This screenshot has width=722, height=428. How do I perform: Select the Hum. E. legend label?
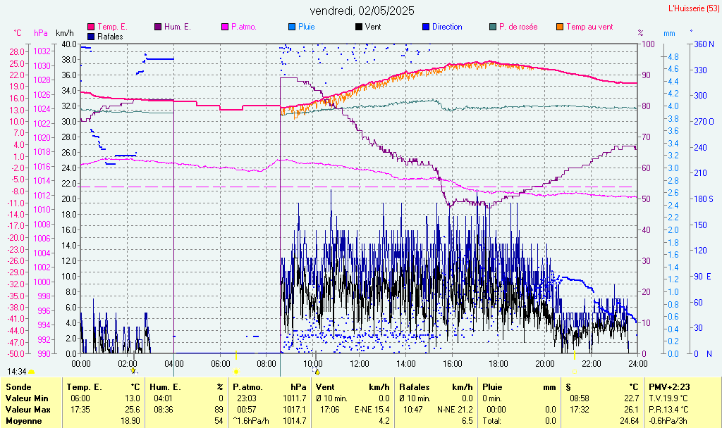tap(177, 27)
